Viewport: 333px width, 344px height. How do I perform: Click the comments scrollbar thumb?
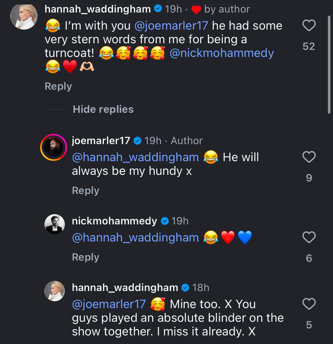pos(329,65)
